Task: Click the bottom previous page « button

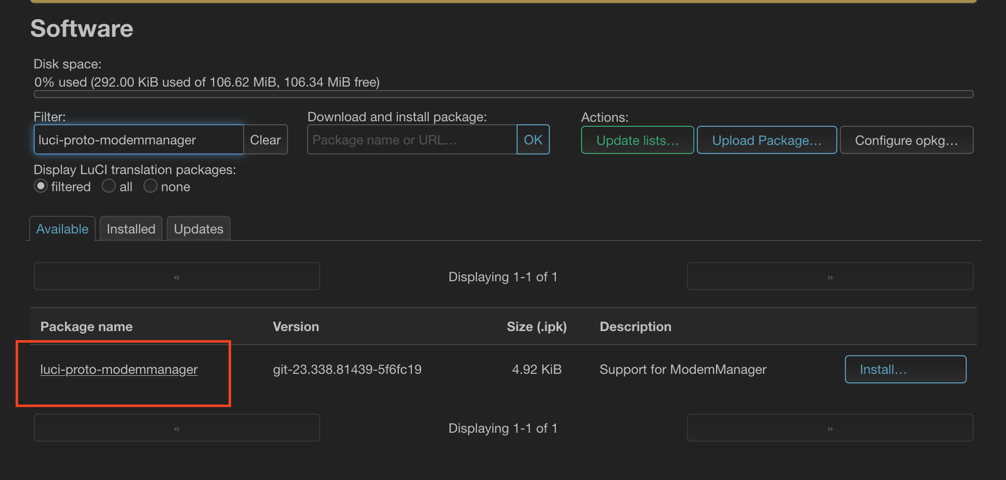Action: [x=177, y=428]
